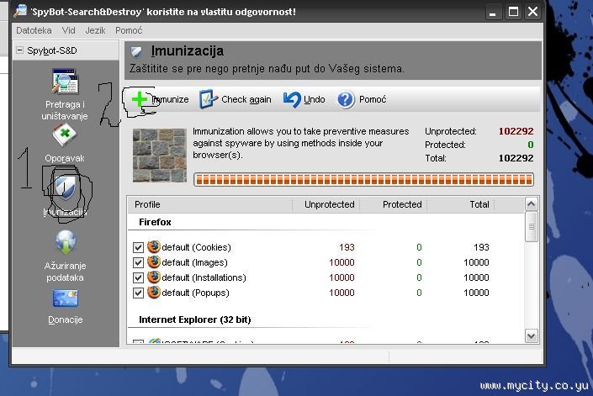593x396 pixels.
Task: Uncheck the default (Popups) checkbox
Action: (x=139, y=293)
